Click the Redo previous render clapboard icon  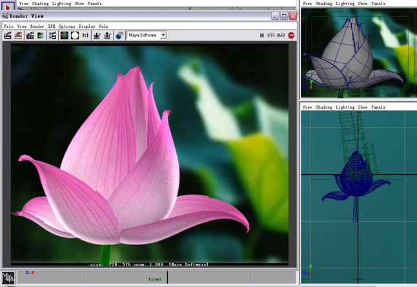click(x=8, y=35)
